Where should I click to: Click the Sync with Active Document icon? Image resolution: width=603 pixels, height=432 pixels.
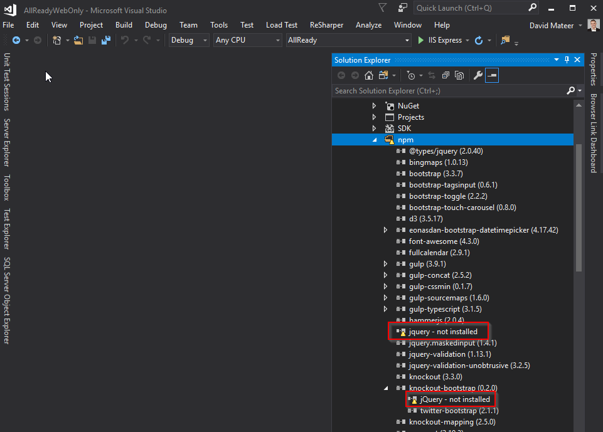coord(432,75)
